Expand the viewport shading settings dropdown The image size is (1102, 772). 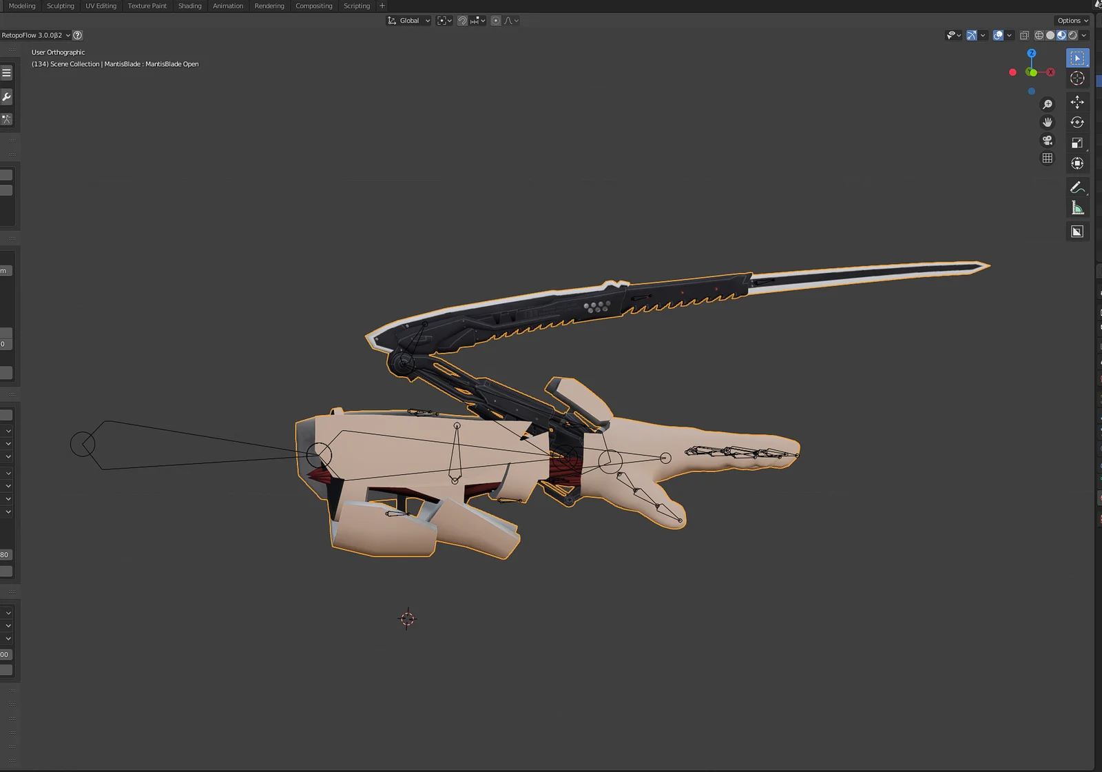[1083, 35]
